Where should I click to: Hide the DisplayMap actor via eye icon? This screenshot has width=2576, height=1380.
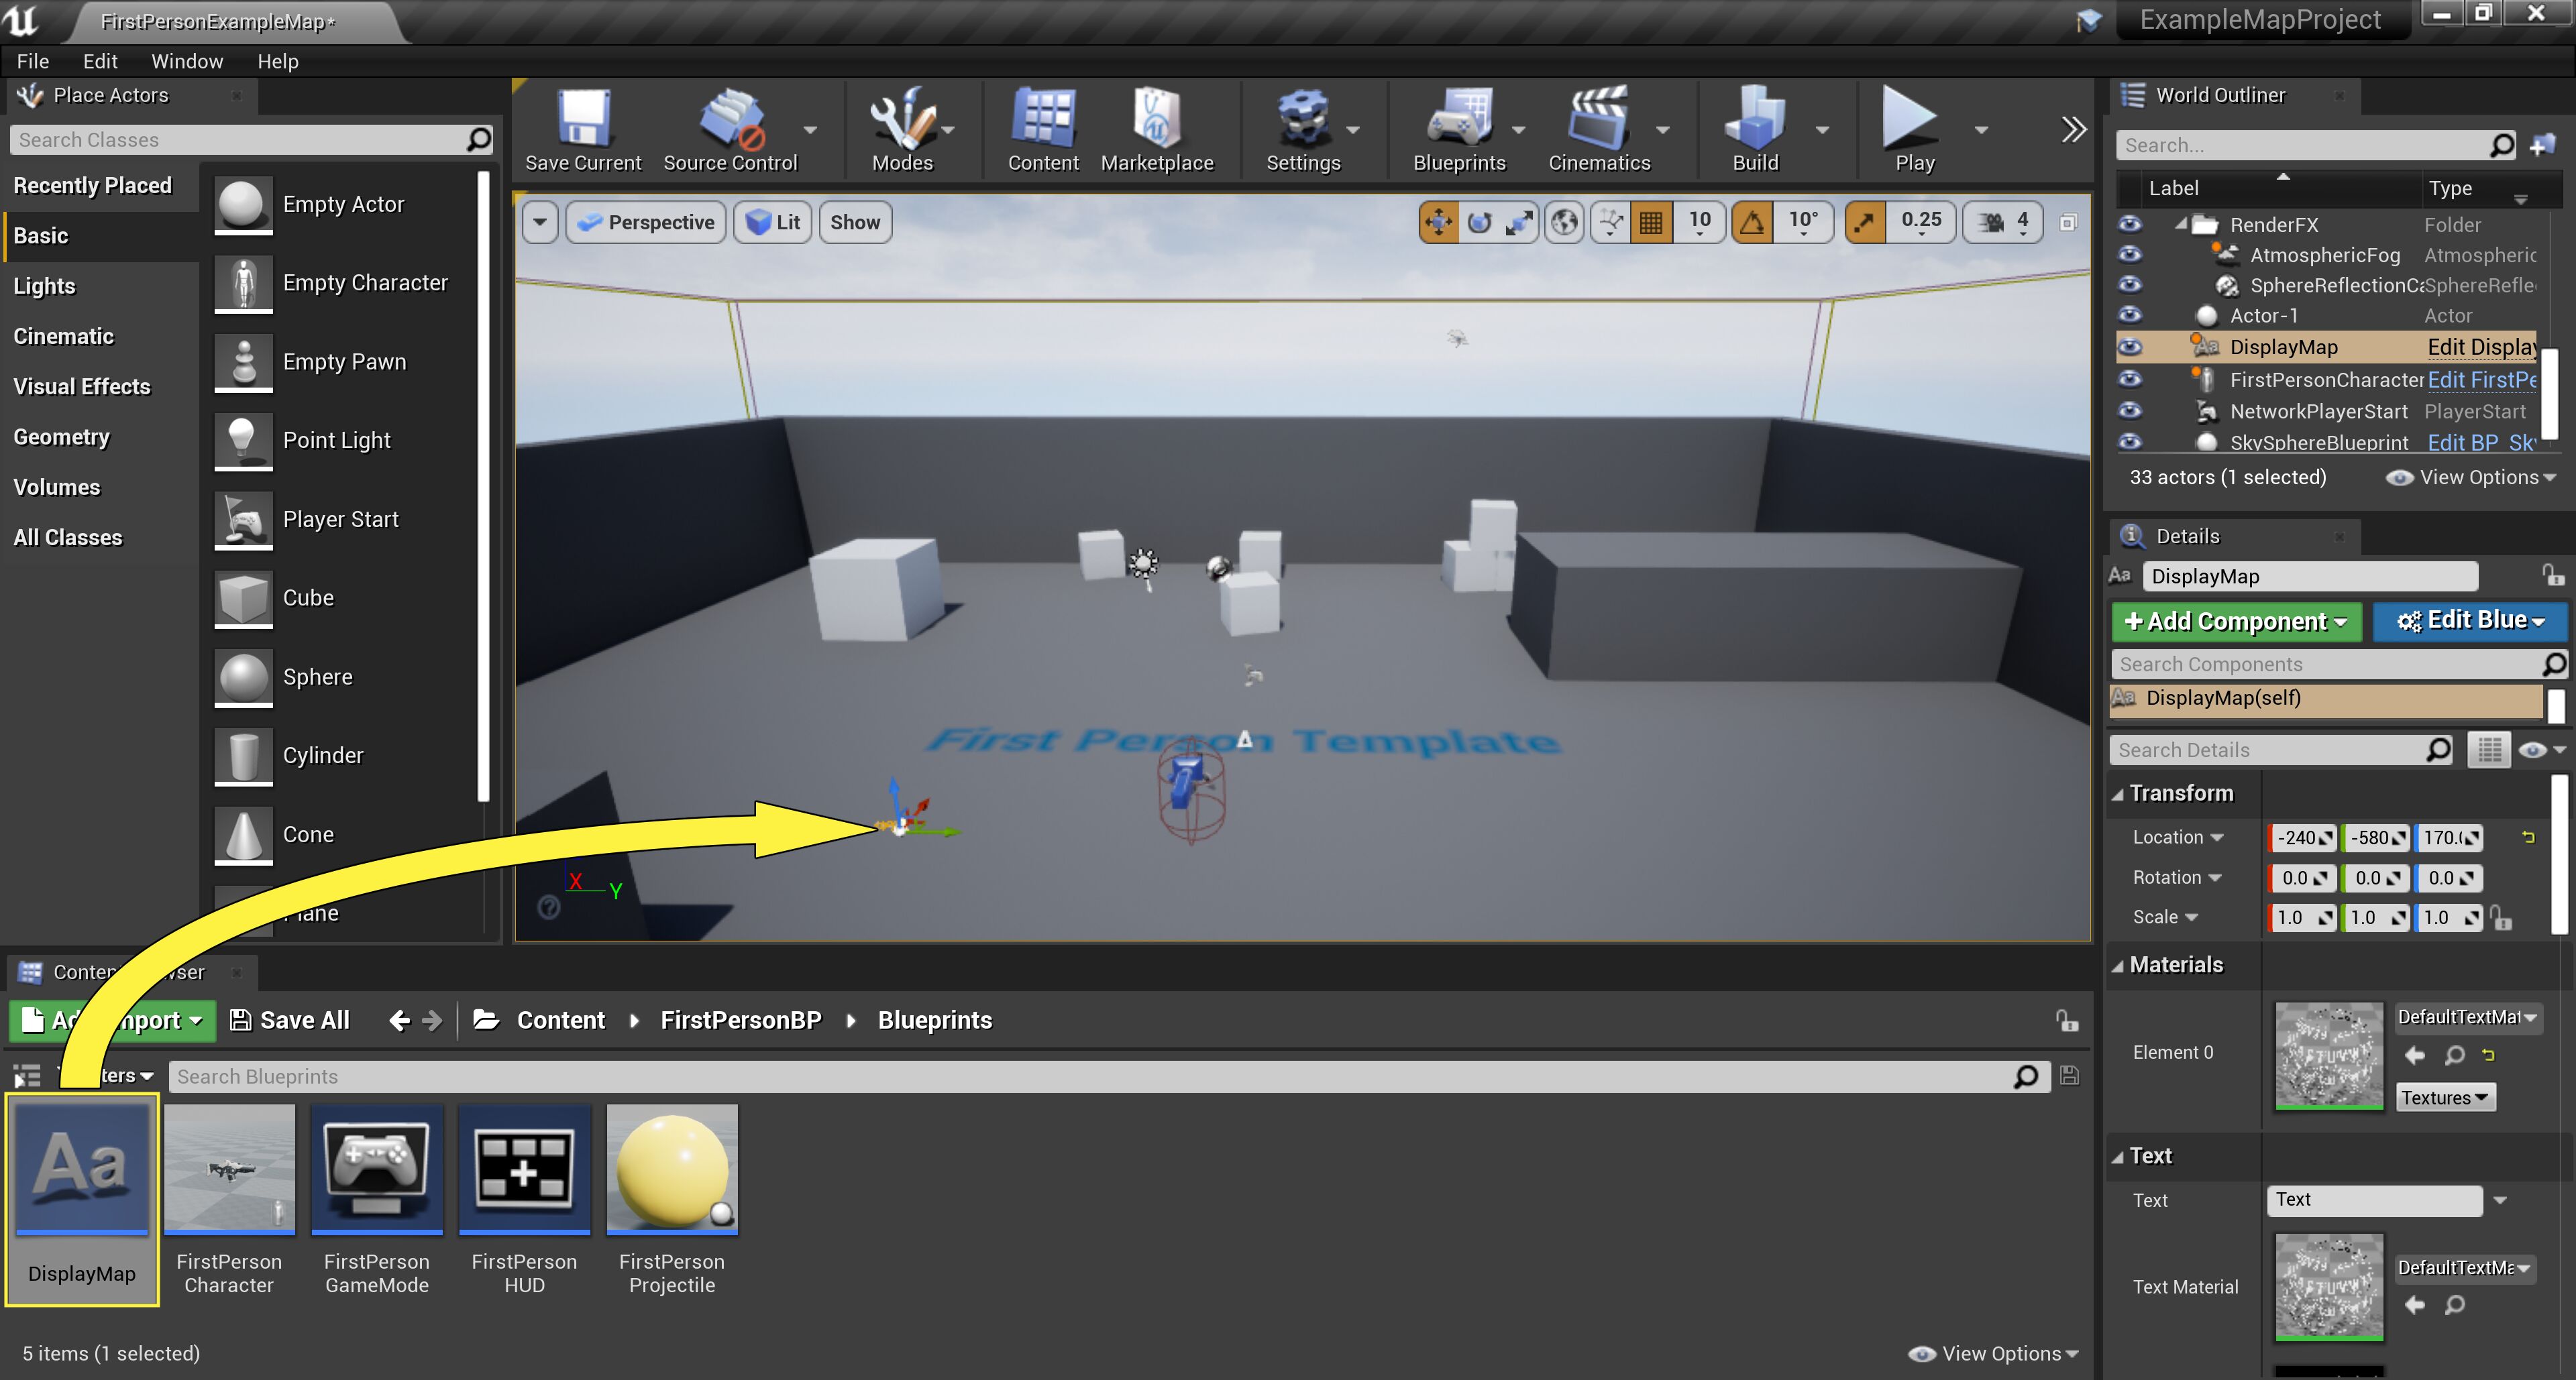pyautogui.click(x=2130, y=347)
